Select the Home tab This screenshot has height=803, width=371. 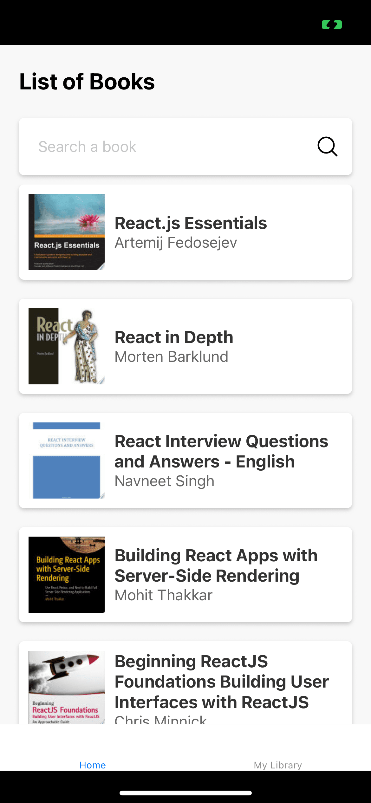coord(93,765)
